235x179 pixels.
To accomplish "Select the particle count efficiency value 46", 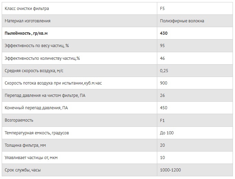I will pos(162,58).
